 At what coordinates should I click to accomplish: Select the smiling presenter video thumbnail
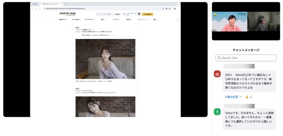click(229, 22)
